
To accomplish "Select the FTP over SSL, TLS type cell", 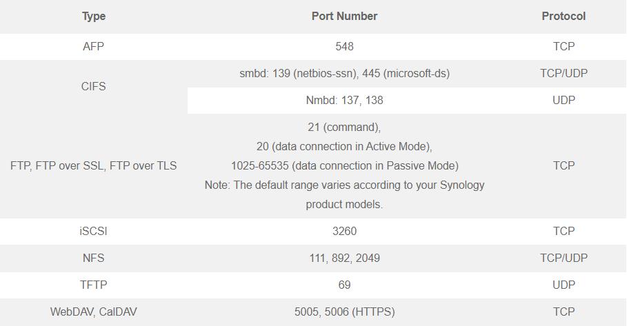I will [94, 165].
